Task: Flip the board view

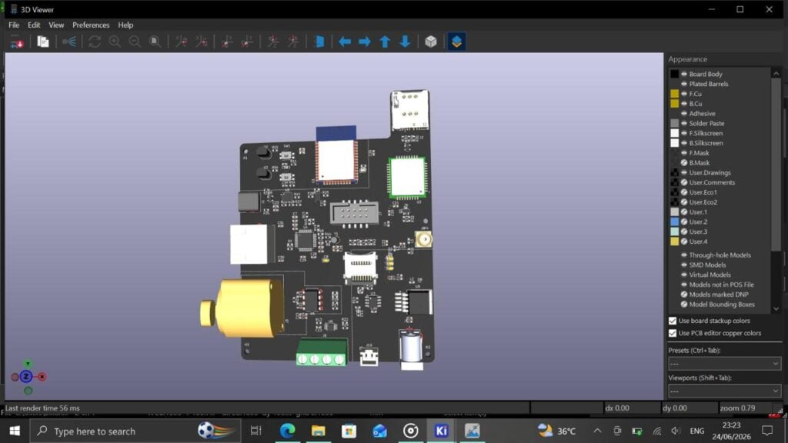Action: (x=319, y=42)
